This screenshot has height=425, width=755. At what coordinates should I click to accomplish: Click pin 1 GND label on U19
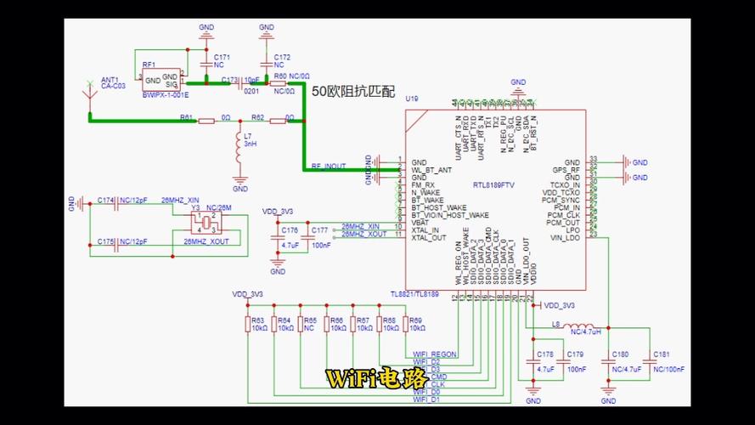coord(419,163)
